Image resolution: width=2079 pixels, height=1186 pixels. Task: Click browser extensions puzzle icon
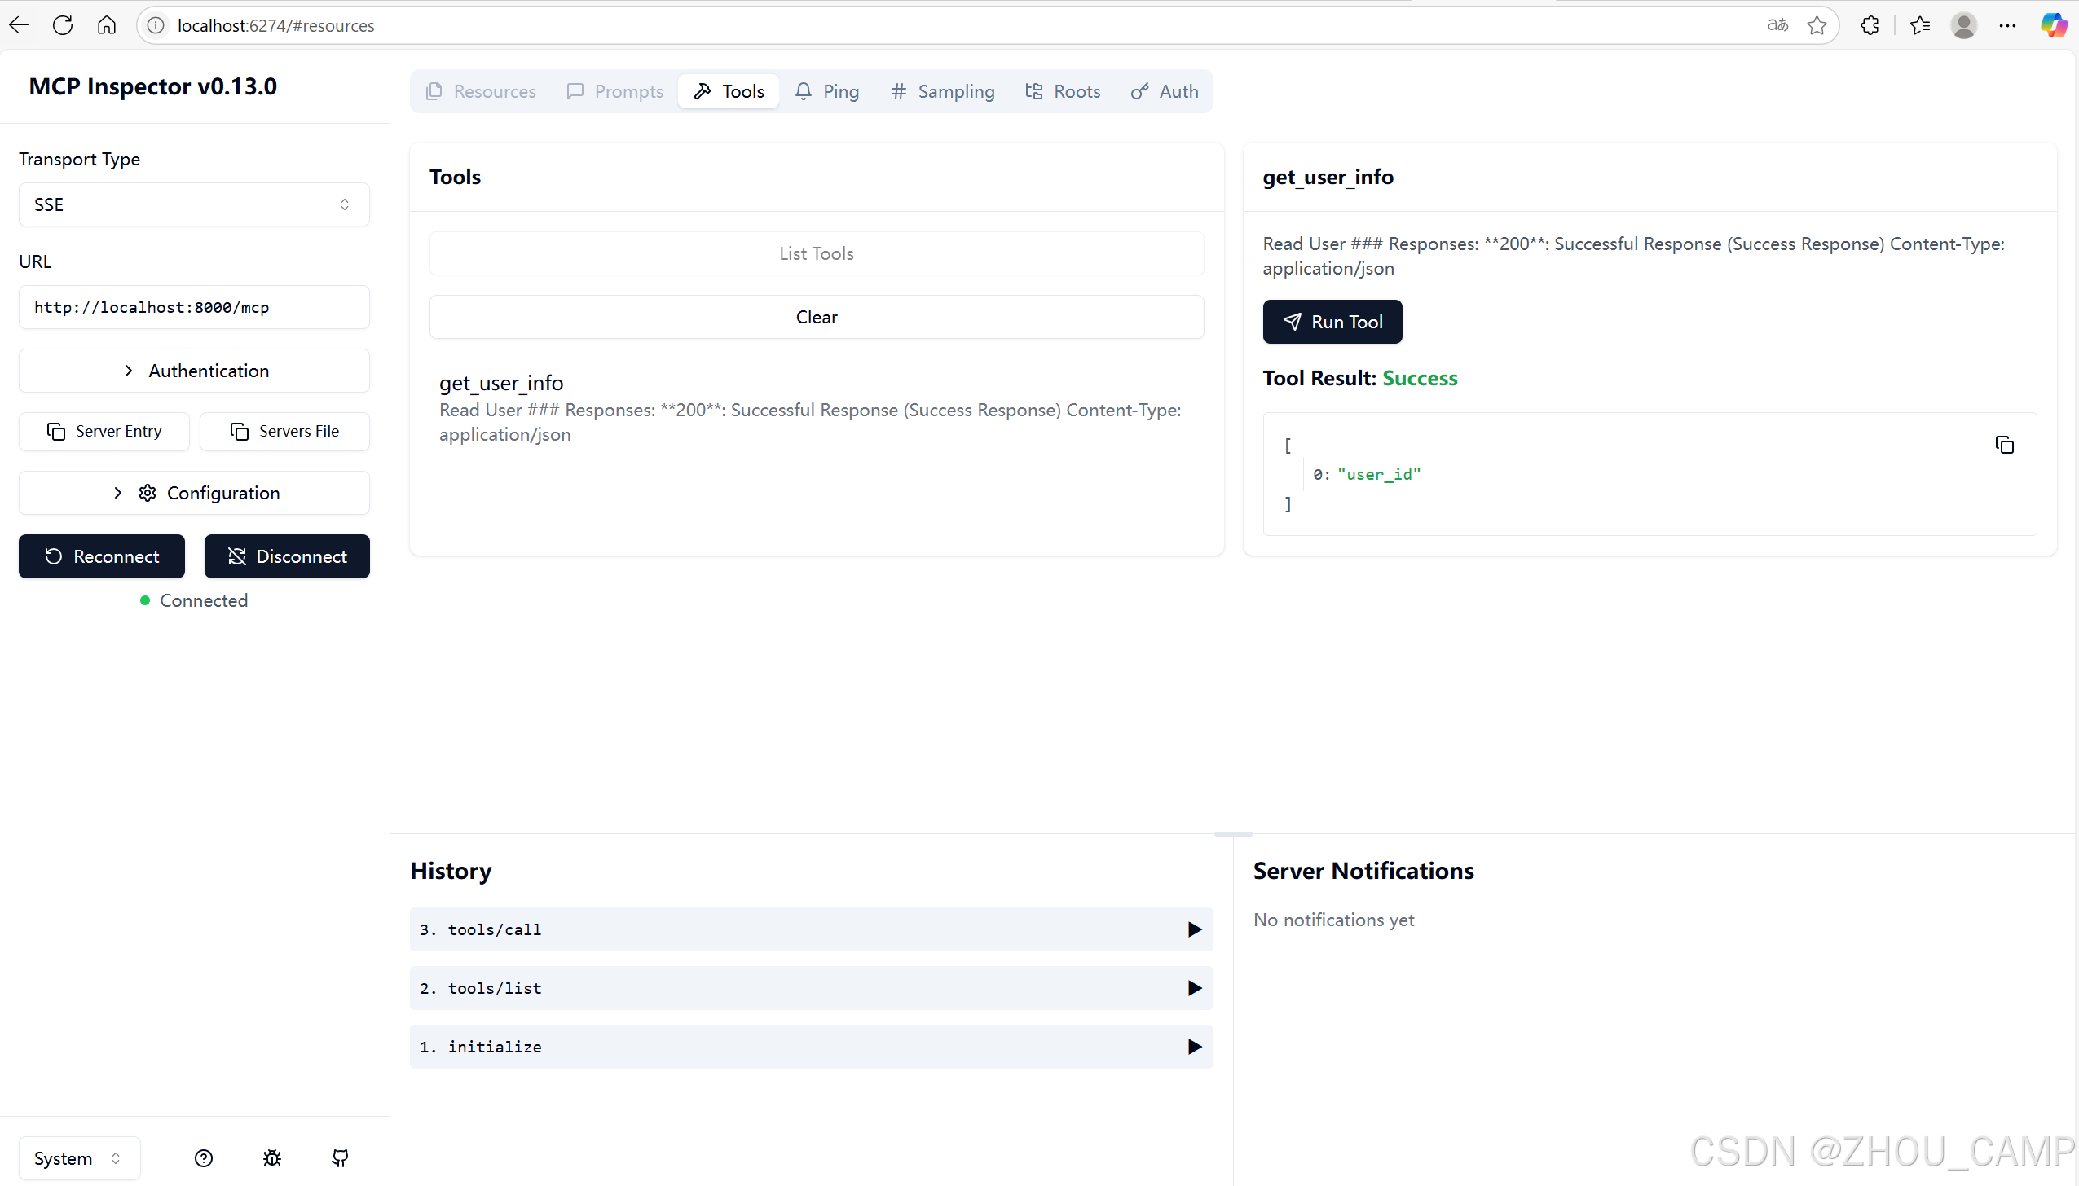coord(1870,25)
